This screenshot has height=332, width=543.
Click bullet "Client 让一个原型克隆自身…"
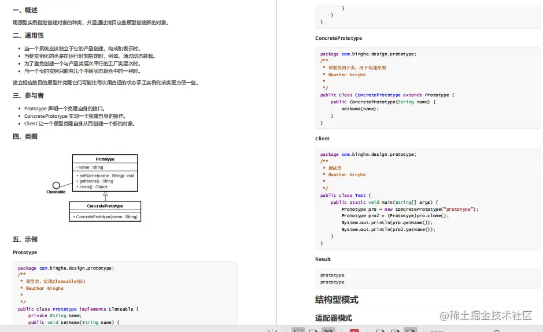(79, 124)
